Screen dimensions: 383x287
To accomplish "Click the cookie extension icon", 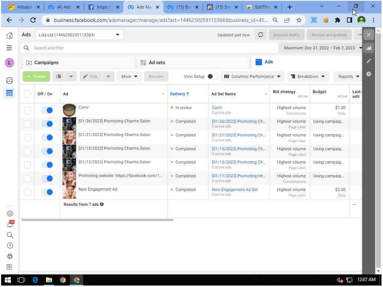I will 325,20.
